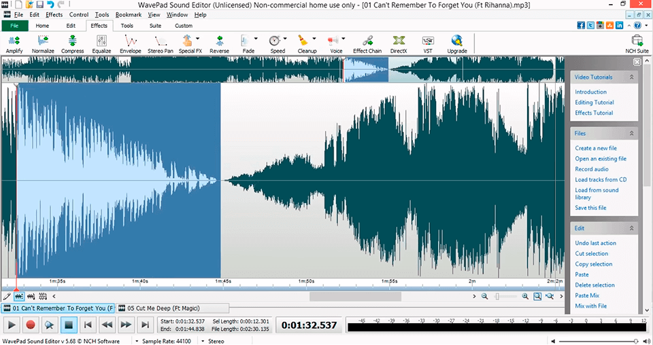Share via the Facebook icon
Screen dimensions: 653x345
point(581,25)
